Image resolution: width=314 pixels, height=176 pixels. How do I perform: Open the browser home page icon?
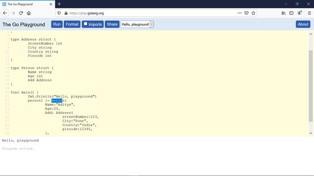pyautogui.click(x=29, y=13)
